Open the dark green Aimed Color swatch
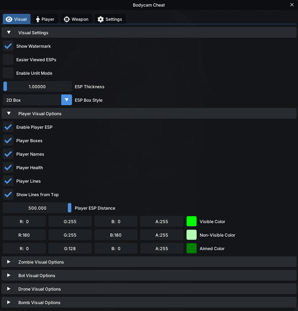The image size is (298, 311). pyautogui.click(x=191, y=248)
